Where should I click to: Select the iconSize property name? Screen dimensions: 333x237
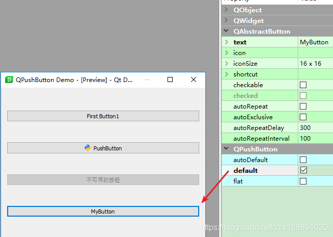coord(245,64)
